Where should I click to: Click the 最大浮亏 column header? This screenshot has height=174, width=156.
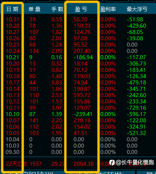click(x=137, y=9)
